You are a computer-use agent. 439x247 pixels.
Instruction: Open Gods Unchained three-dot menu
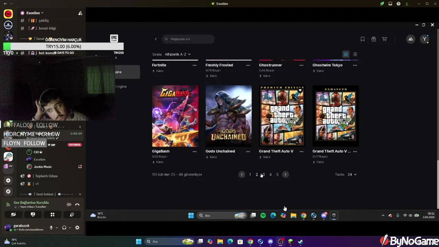[248, 151]
